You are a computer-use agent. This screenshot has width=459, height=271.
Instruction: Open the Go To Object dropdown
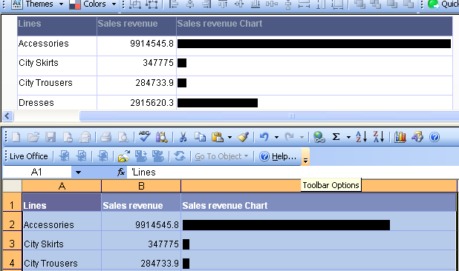click(x=221, y=157)
